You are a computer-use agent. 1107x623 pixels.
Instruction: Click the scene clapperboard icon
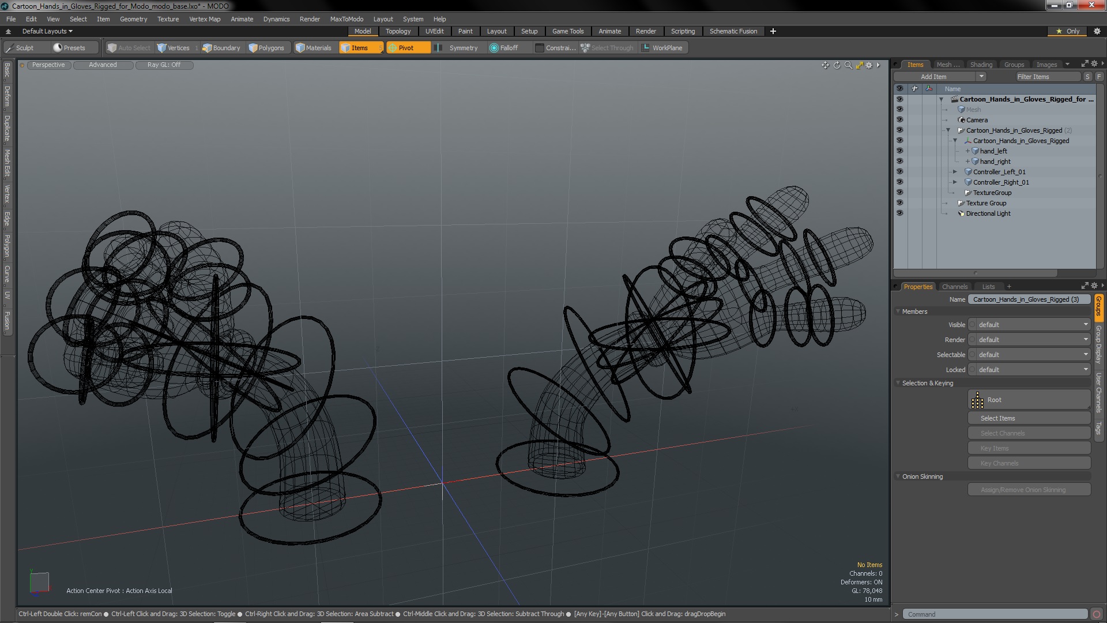[x=954, y=99]
